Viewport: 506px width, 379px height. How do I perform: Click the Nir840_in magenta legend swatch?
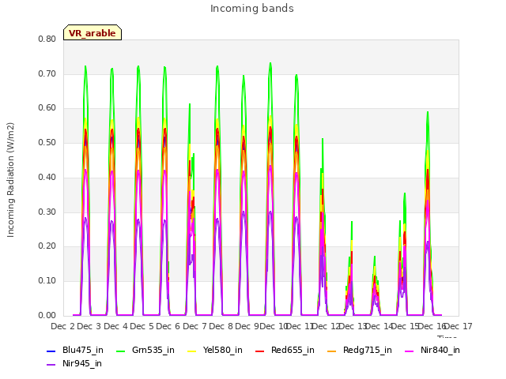coord(410,351)
